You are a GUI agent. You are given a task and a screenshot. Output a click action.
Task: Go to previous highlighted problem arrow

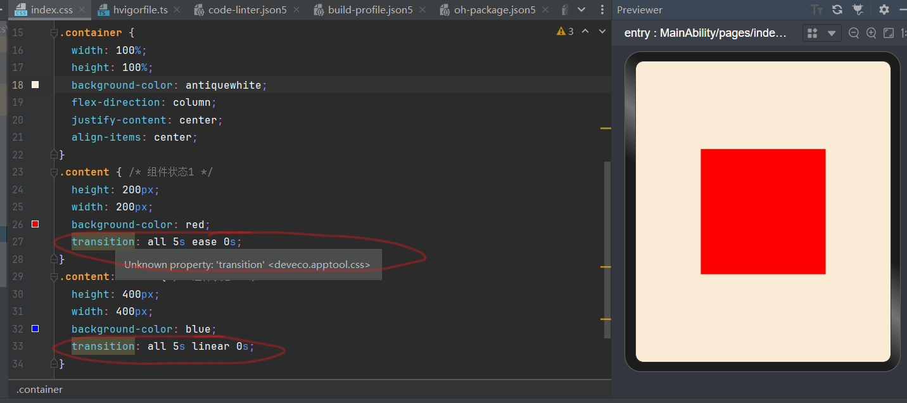pyautogui.click(x=585, y=31)
